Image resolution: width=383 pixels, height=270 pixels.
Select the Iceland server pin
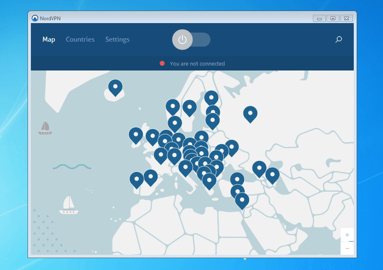[x=115, y=88]
